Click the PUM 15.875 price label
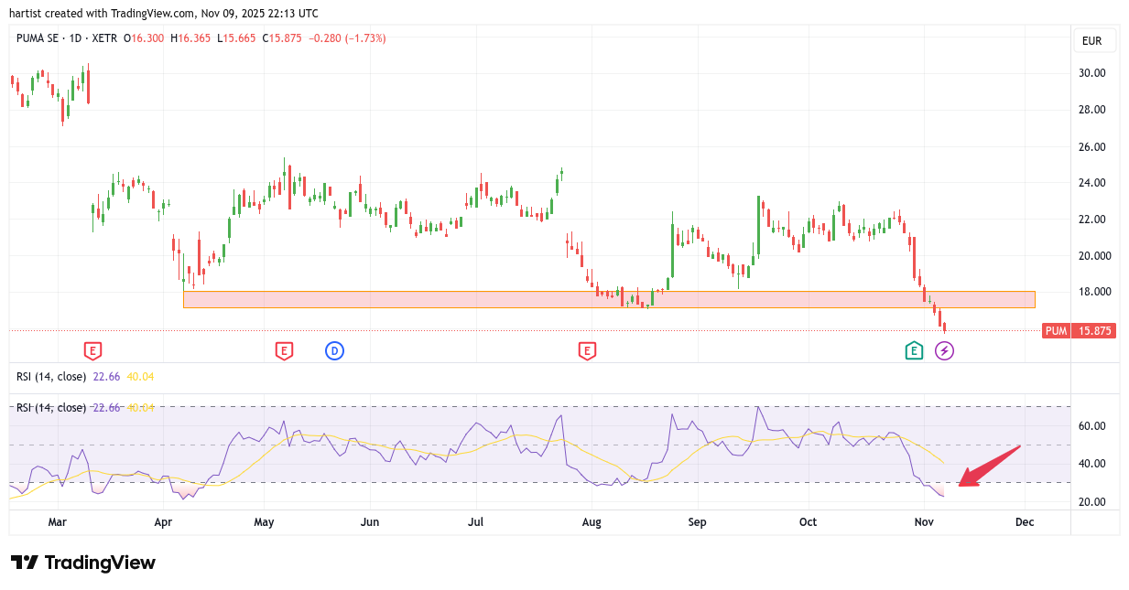Viewport: 1129px width, 590px height. point(1079,331)
